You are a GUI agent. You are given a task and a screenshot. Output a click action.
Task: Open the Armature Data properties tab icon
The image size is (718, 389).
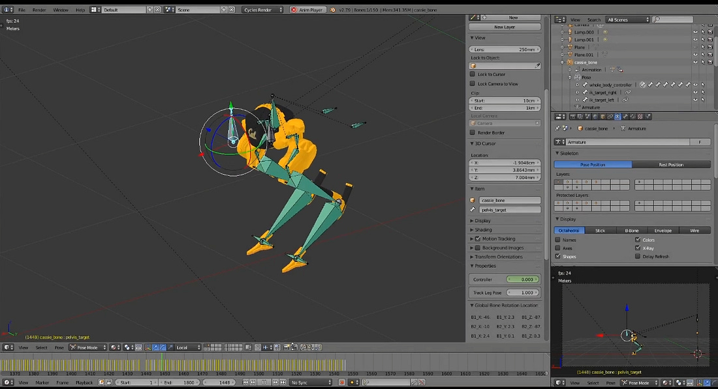[x=617, y=117]
